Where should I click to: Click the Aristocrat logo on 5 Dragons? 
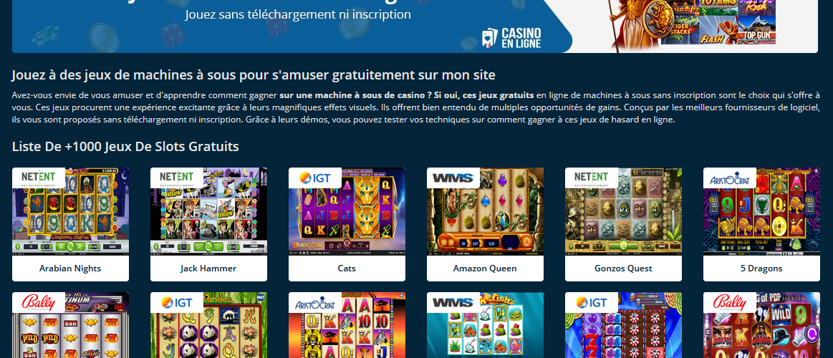(729, 178)
